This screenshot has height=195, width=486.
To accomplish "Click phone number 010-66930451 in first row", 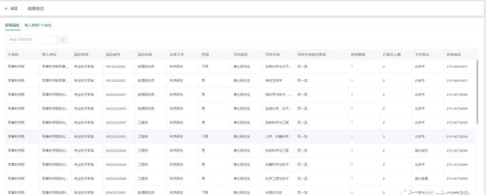I will click(457, 66).
